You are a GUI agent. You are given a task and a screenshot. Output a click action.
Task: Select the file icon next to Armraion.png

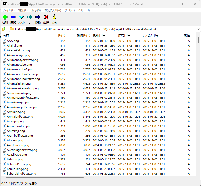point(4,112)
